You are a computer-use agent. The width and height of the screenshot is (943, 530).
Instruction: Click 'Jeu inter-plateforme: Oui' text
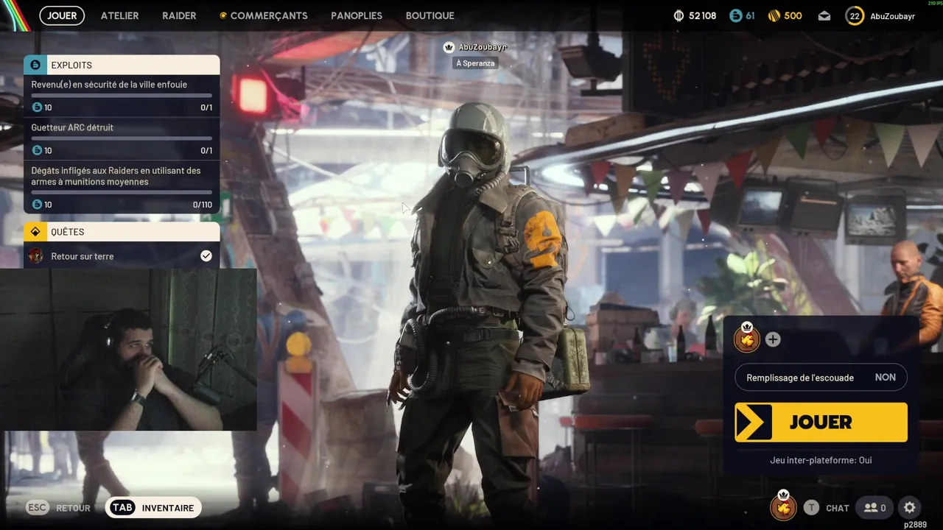coord(821,460)
